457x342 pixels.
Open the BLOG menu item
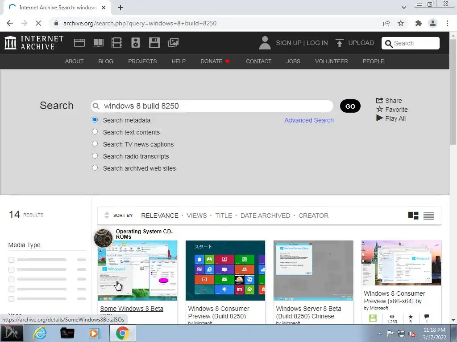point(106,61)
